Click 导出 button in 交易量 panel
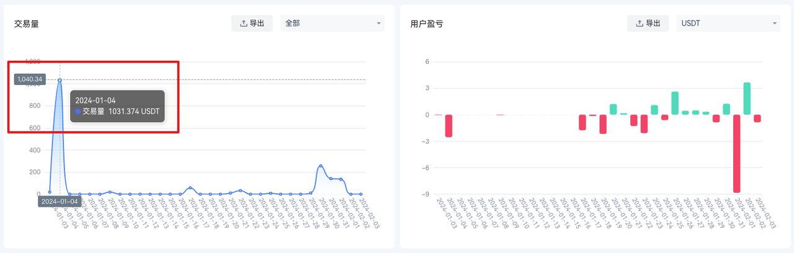 (x=252, y=24)
